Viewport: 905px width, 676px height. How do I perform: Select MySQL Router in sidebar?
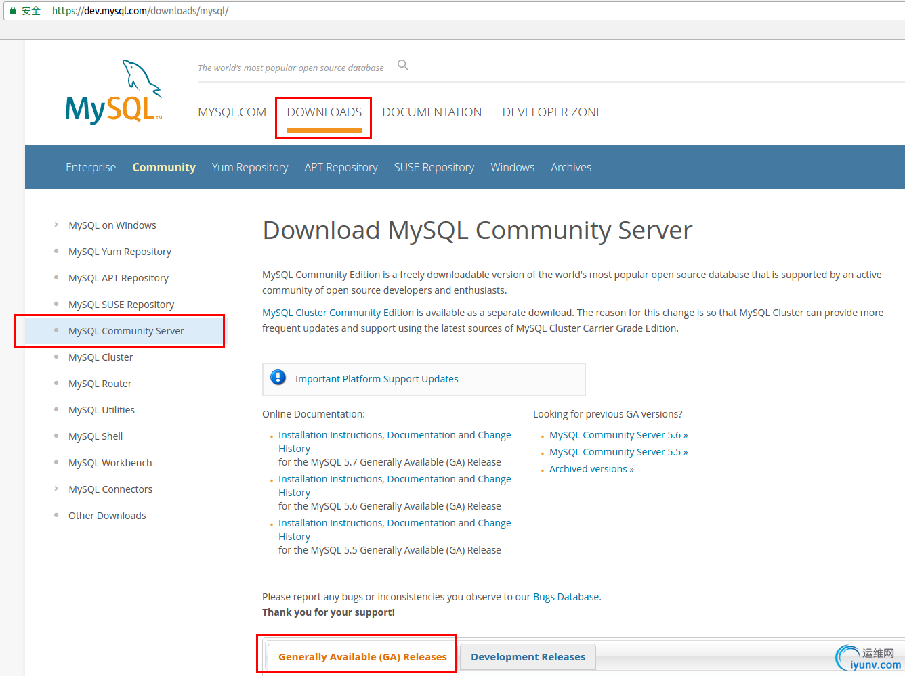coord(100,384)
